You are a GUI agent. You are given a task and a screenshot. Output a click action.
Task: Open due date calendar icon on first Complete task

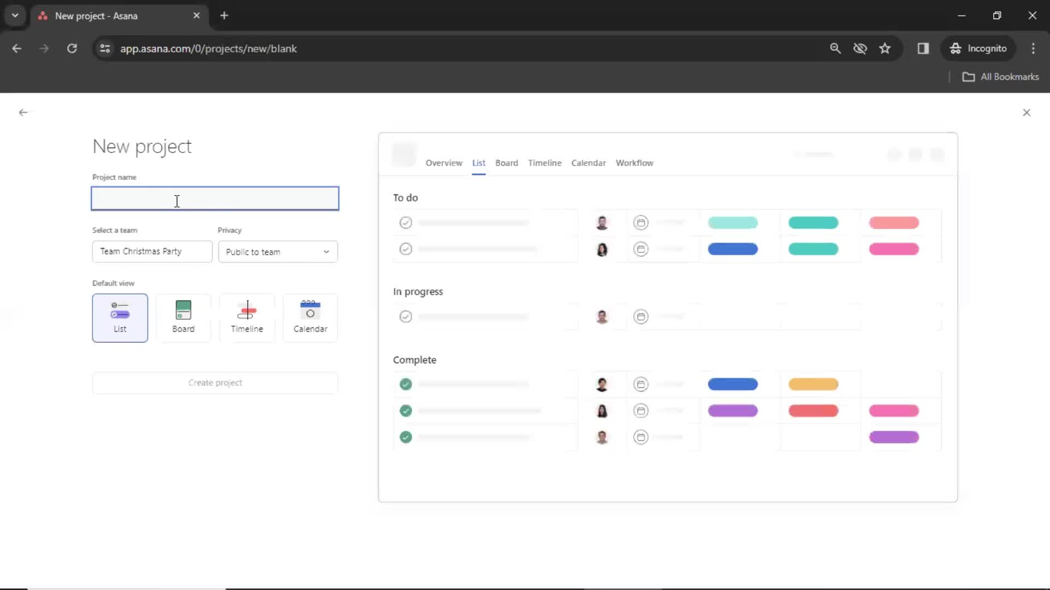tap(641, 385)
